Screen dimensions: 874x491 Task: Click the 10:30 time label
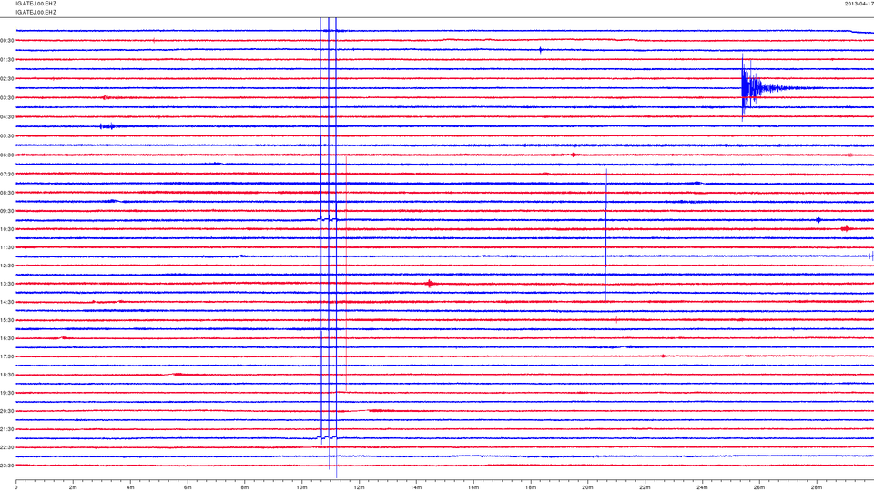(x=7, y=229)
